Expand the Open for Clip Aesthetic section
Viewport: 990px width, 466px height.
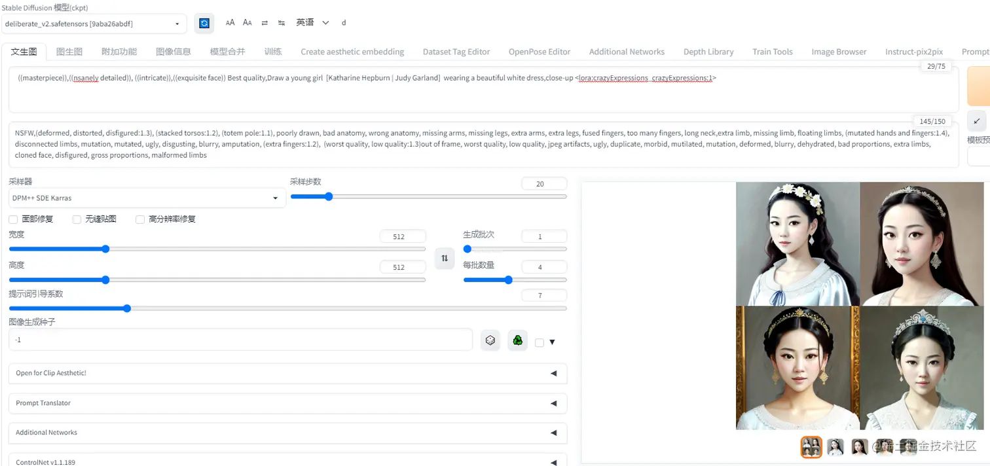[287, 373]
